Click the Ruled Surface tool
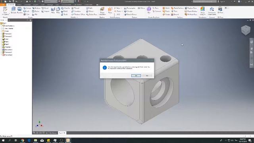This screenshot has height=143, width=254. [177, 8]
